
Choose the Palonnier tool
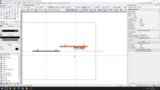(x=4, y=67)
